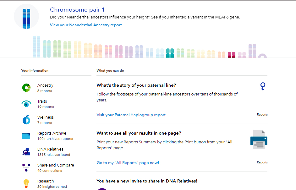
Task: Click the Ancestry green donut chart icon
Action: pyautogui.click(x=26, y=88)
